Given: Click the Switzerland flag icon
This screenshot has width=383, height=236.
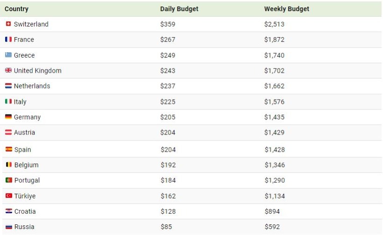Looking at the screenshot, I should [8, 24].
